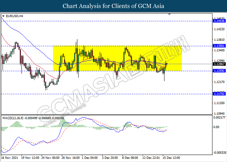Select the 1.11702 price level label
The width and height of the screenshot is (227, 162).
pyautogui.click(x=219, y=94)
